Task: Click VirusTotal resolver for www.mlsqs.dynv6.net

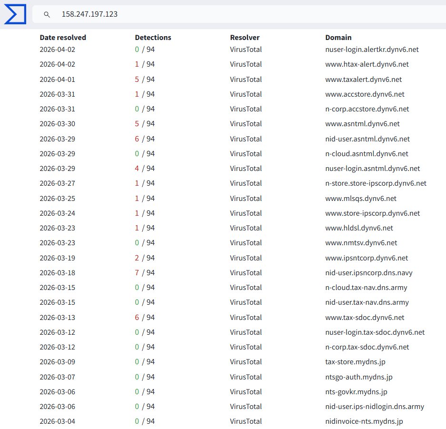Action: click(x=246, y=198)
